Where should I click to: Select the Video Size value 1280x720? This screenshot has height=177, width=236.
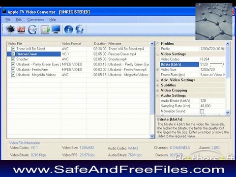[207, 69]
